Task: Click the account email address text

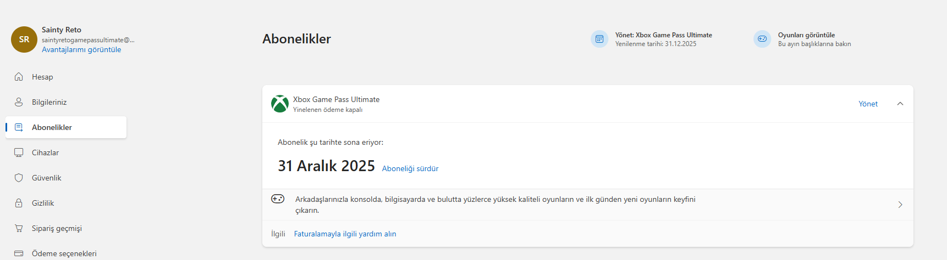Action: (88, 40)
